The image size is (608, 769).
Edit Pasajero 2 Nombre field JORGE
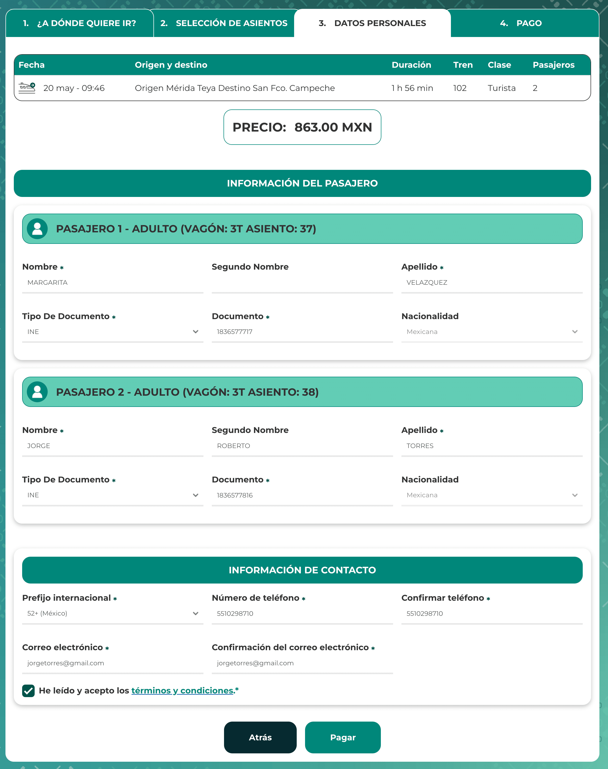tap(113, 446)
